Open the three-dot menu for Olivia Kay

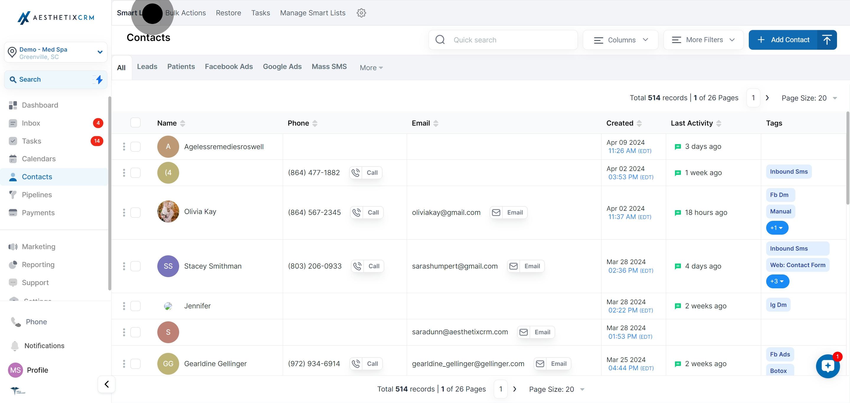click(x=124, y=213)
